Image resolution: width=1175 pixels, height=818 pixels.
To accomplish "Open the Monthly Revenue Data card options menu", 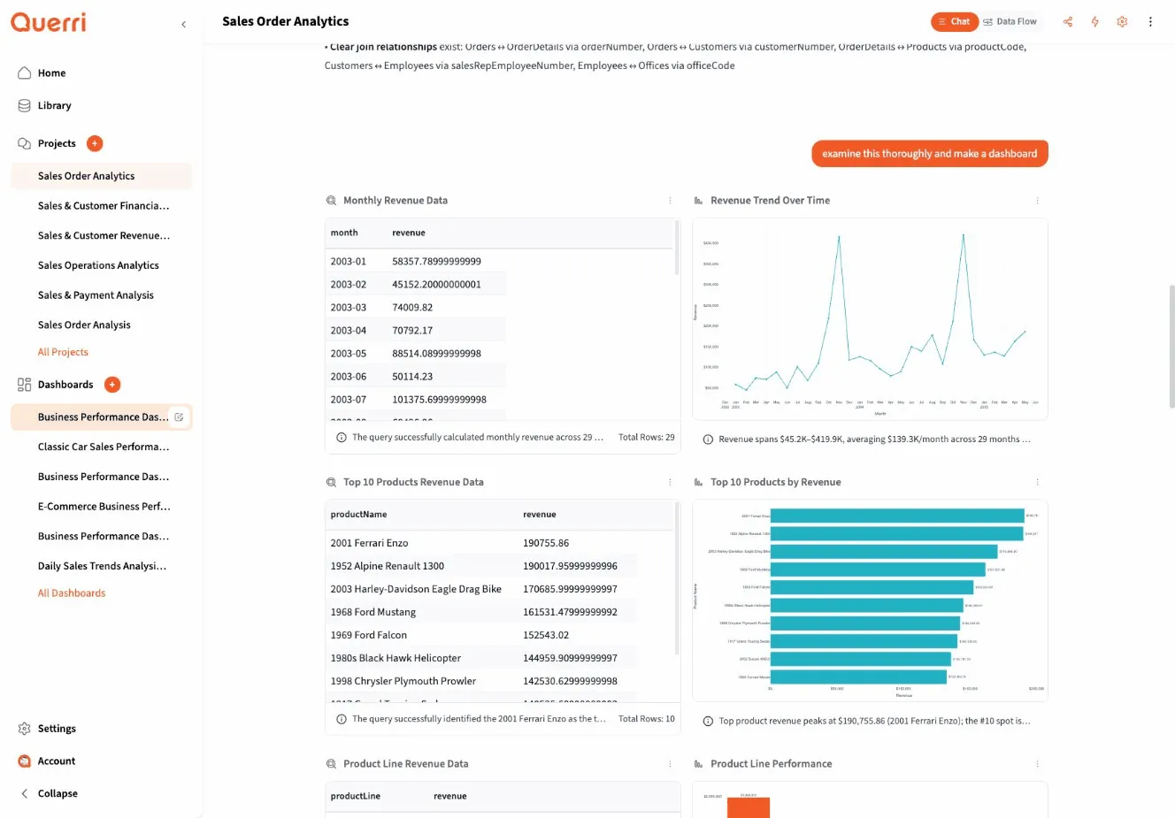I will click(670, 201).
